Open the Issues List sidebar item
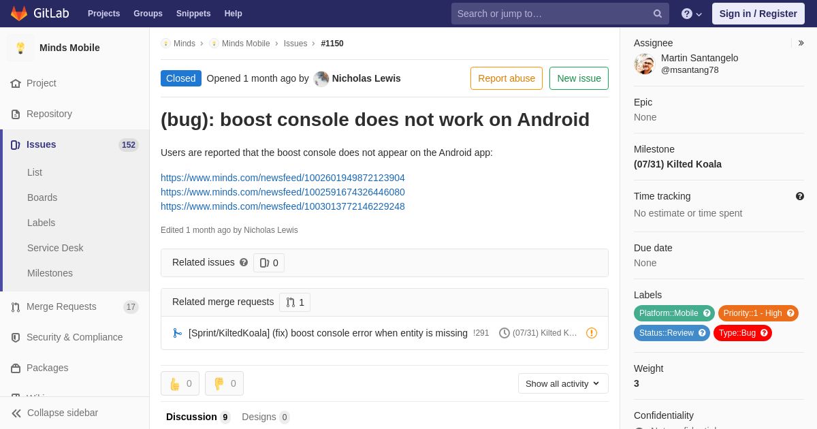 [35, 172]
